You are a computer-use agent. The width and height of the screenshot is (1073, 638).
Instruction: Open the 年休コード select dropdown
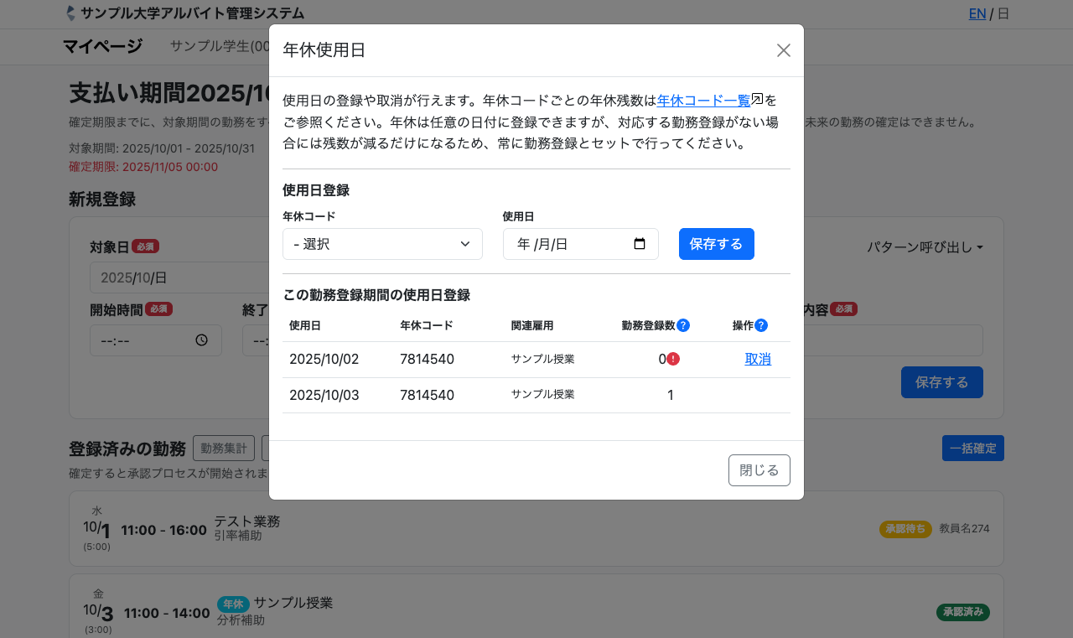click(382, 244)
